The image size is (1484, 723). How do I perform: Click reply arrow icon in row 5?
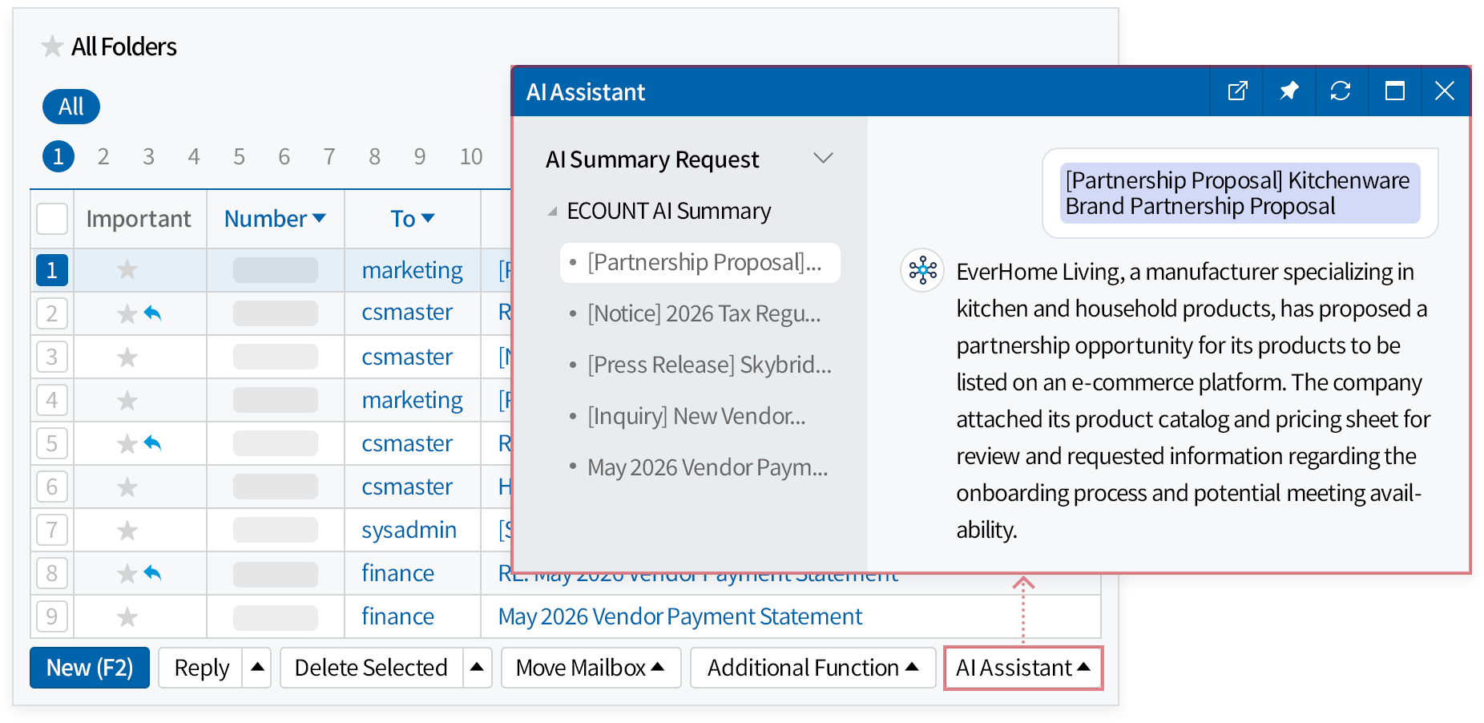click(x=152, y=442)
